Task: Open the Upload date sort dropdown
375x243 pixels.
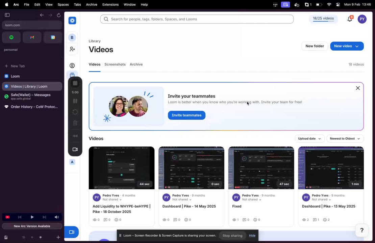Action: tap(309, 139)
